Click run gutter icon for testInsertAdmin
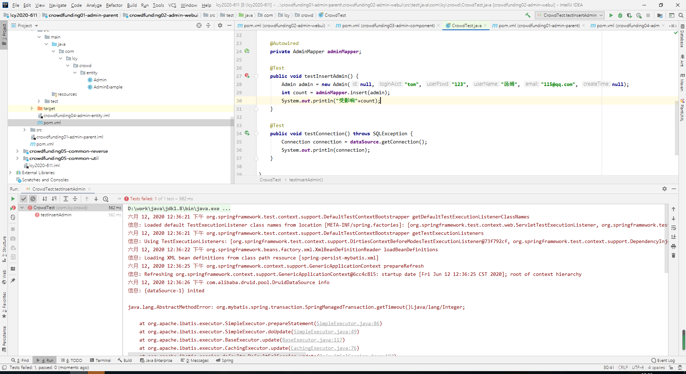The height and width of the screenshot is (374, 686). [247, 76]
